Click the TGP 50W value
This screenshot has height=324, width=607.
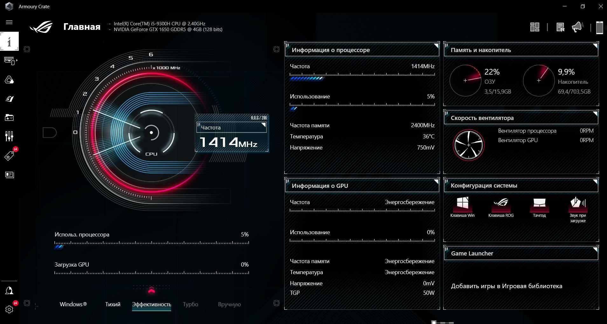tap(429, 293)
